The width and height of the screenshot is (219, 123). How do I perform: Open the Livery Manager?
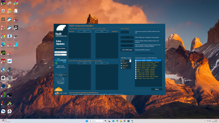click(x=127, y=50)
